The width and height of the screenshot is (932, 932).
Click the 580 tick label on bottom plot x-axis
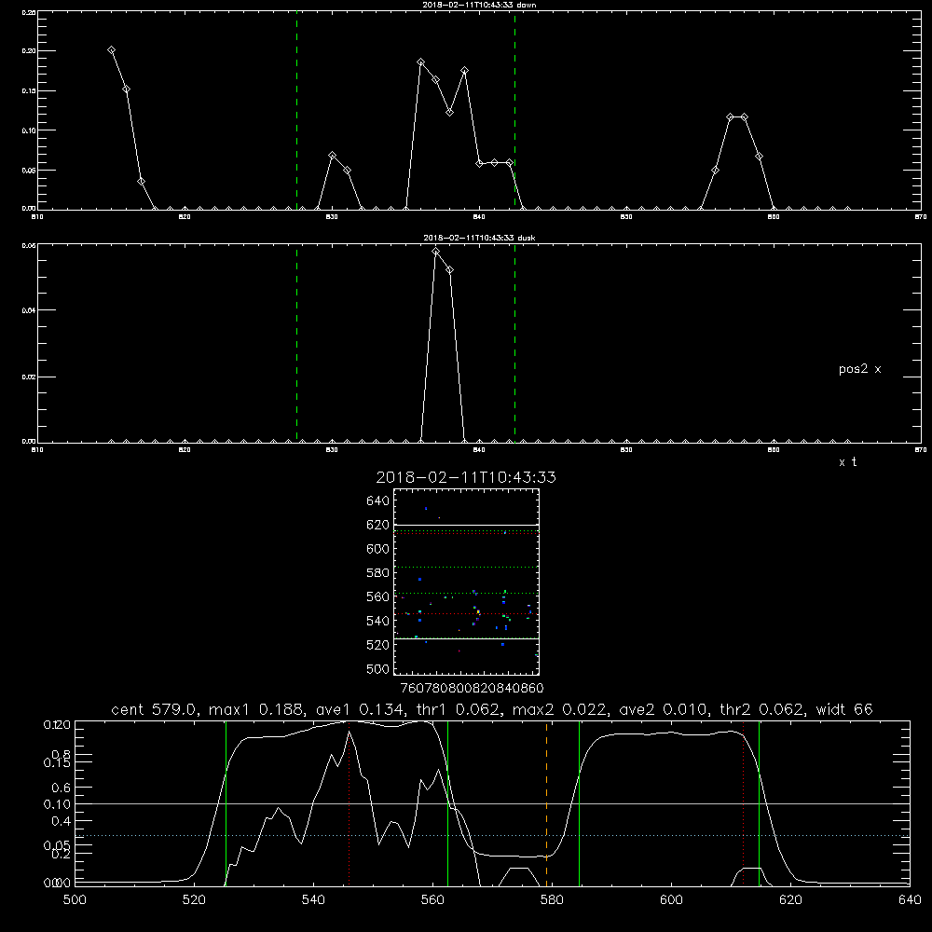(x=552, y=900)
